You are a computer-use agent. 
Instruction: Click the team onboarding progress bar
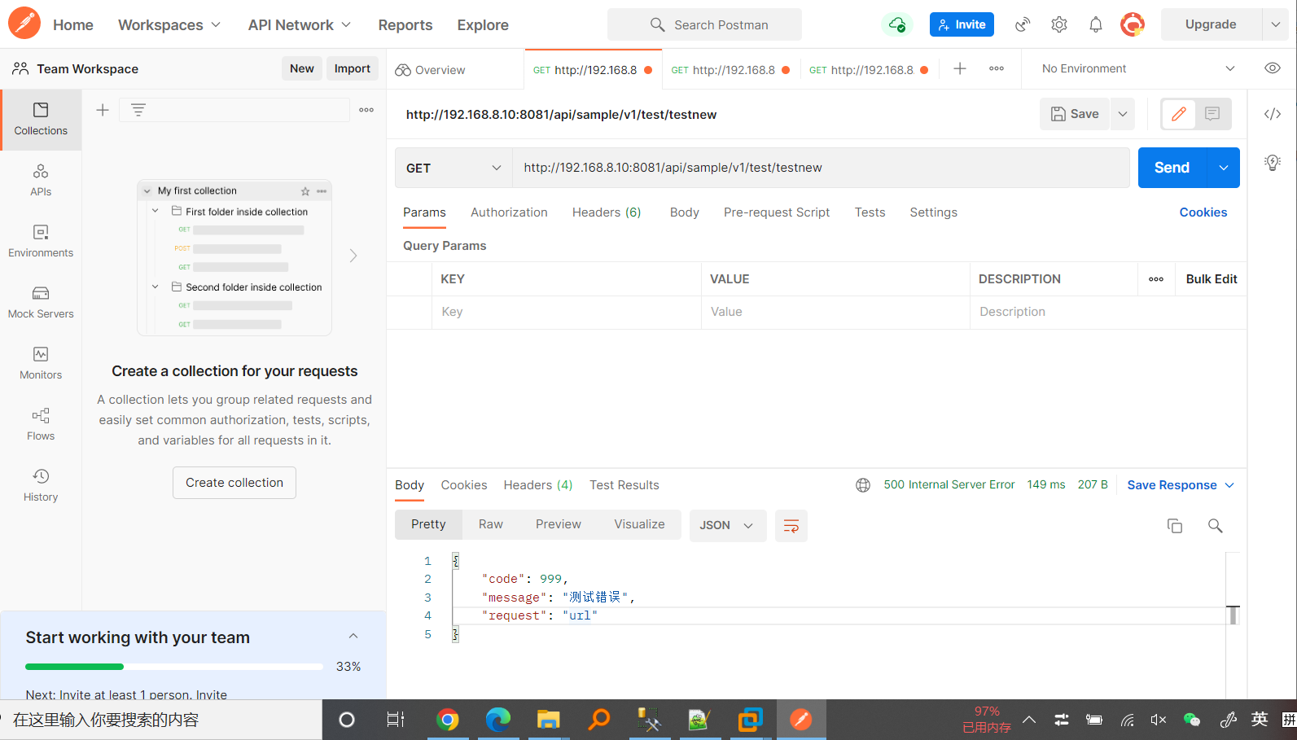click(174, 667)
